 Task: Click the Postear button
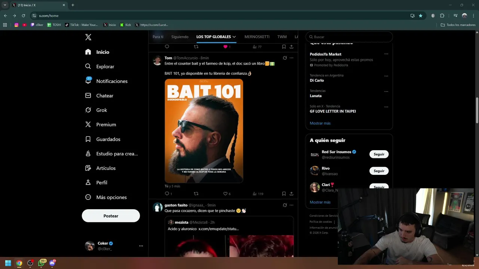pyautogui.click(x=111, y=216)
